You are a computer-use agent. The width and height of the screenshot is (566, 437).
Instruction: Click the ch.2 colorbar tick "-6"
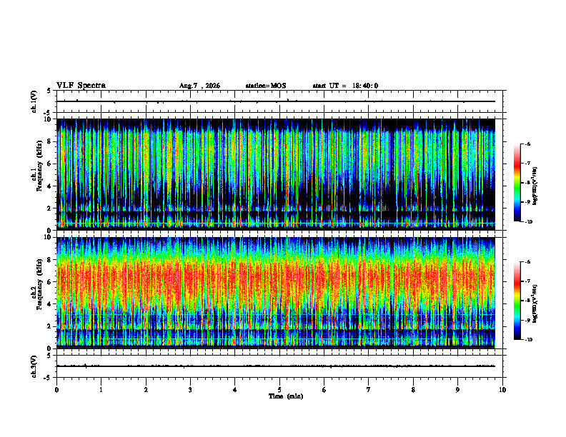click(x=527, y=262)
